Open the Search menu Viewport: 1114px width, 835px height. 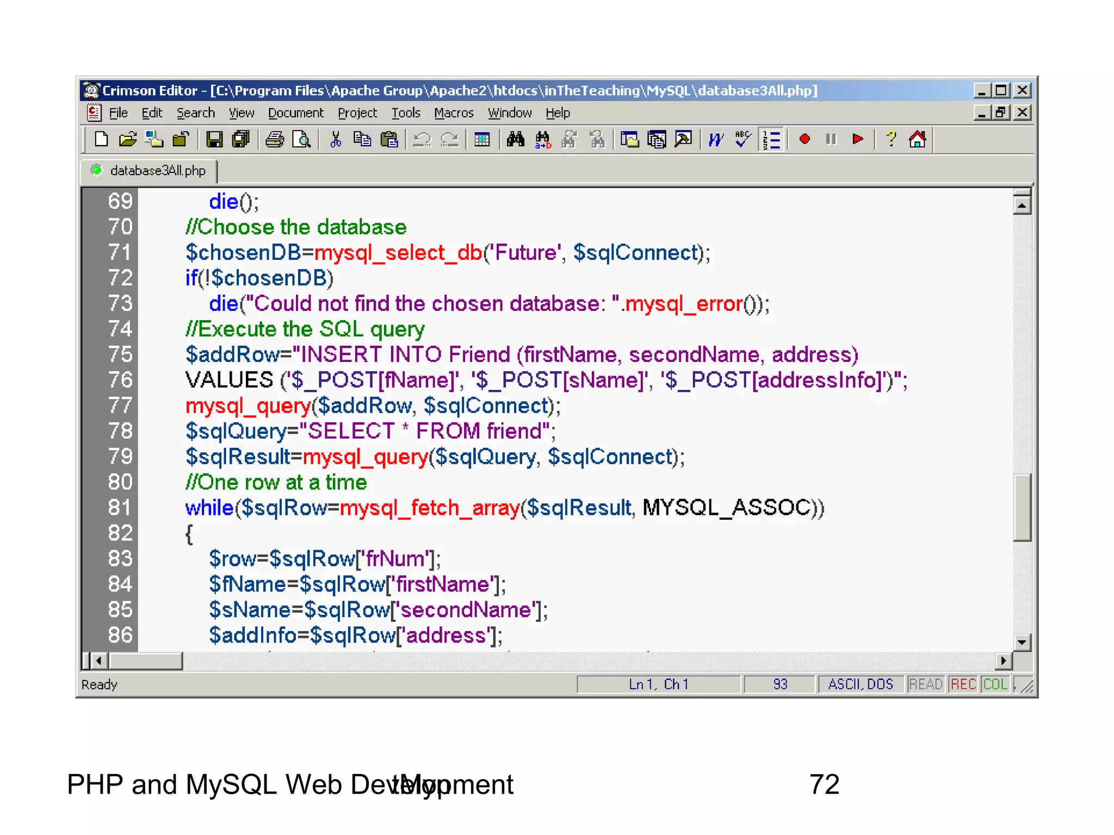click(196, 113)
